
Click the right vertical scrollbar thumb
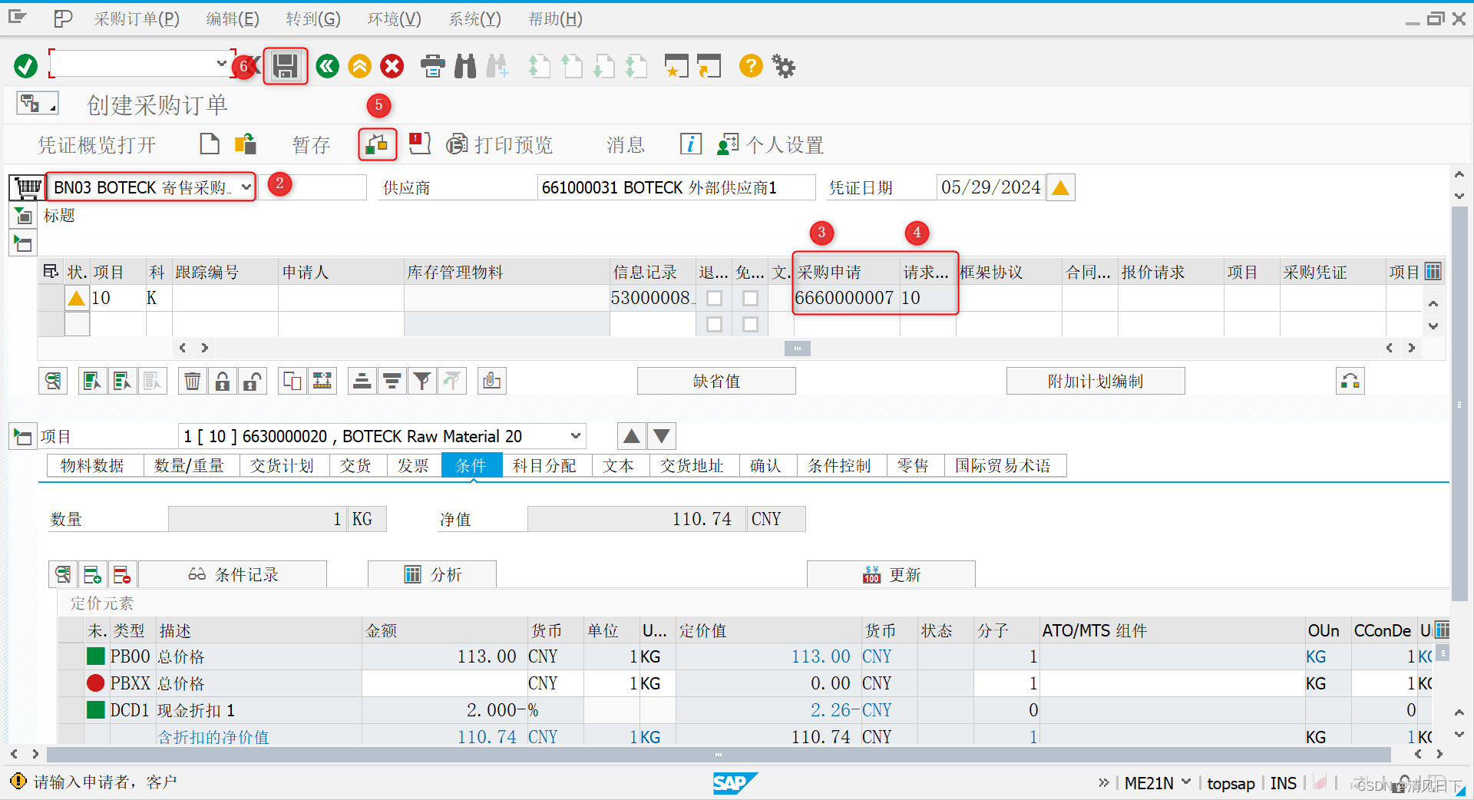point(1459,404)
